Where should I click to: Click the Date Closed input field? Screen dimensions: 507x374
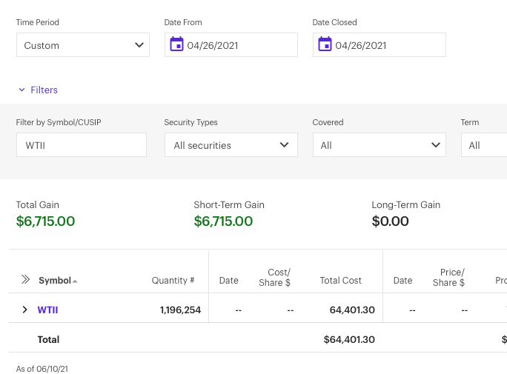(387, 45)
